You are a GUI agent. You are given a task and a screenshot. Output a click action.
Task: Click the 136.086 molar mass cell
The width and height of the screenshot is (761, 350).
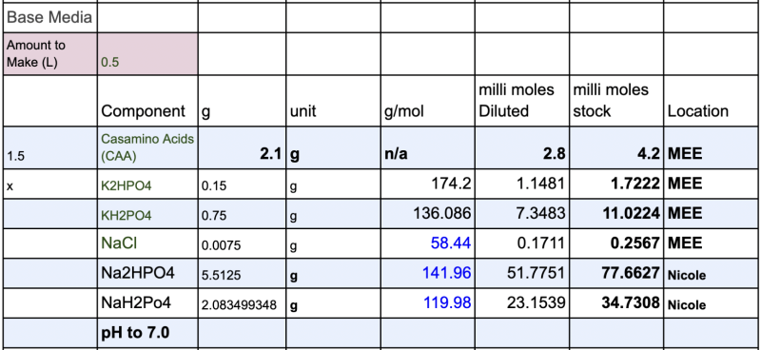coord(427,214)
